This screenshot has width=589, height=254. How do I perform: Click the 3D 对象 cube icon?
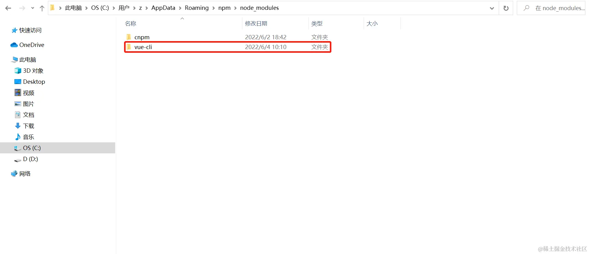pyautogui.click(x=18, y=71)
